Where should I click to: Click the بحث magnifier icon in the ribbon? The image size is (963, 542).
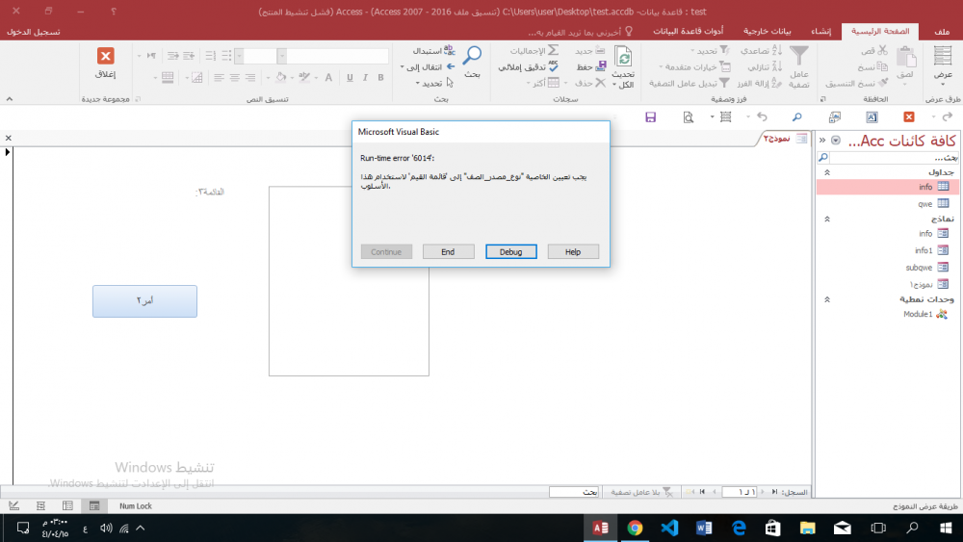pos(472,55)
